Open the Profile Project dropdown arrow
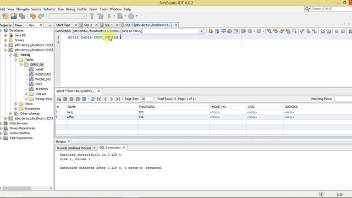The width and height of the screenshot is (352, 198). pos(136,16)
